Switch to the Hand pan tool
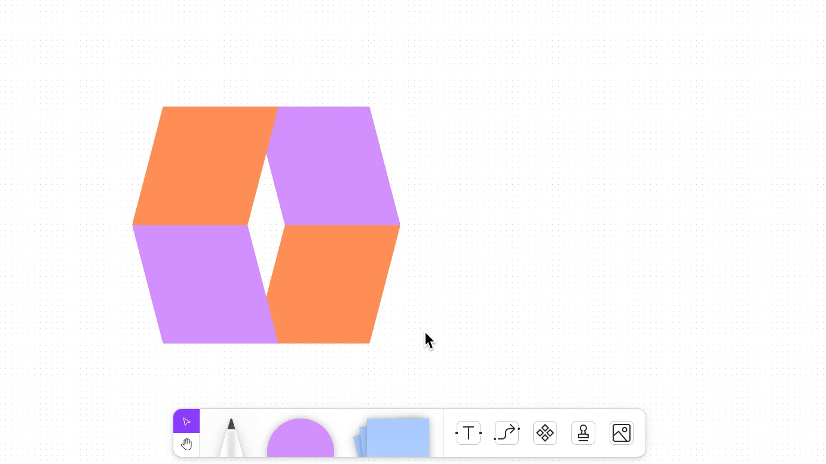Screen dimensions: 826x464 (x=186, y=444)
